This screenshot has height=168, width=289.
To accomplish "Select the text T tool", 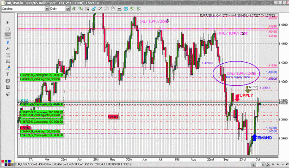I will click(8, 74).
